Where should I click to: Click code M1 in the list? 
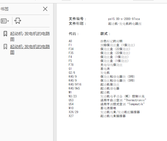[x=70, y=92]
